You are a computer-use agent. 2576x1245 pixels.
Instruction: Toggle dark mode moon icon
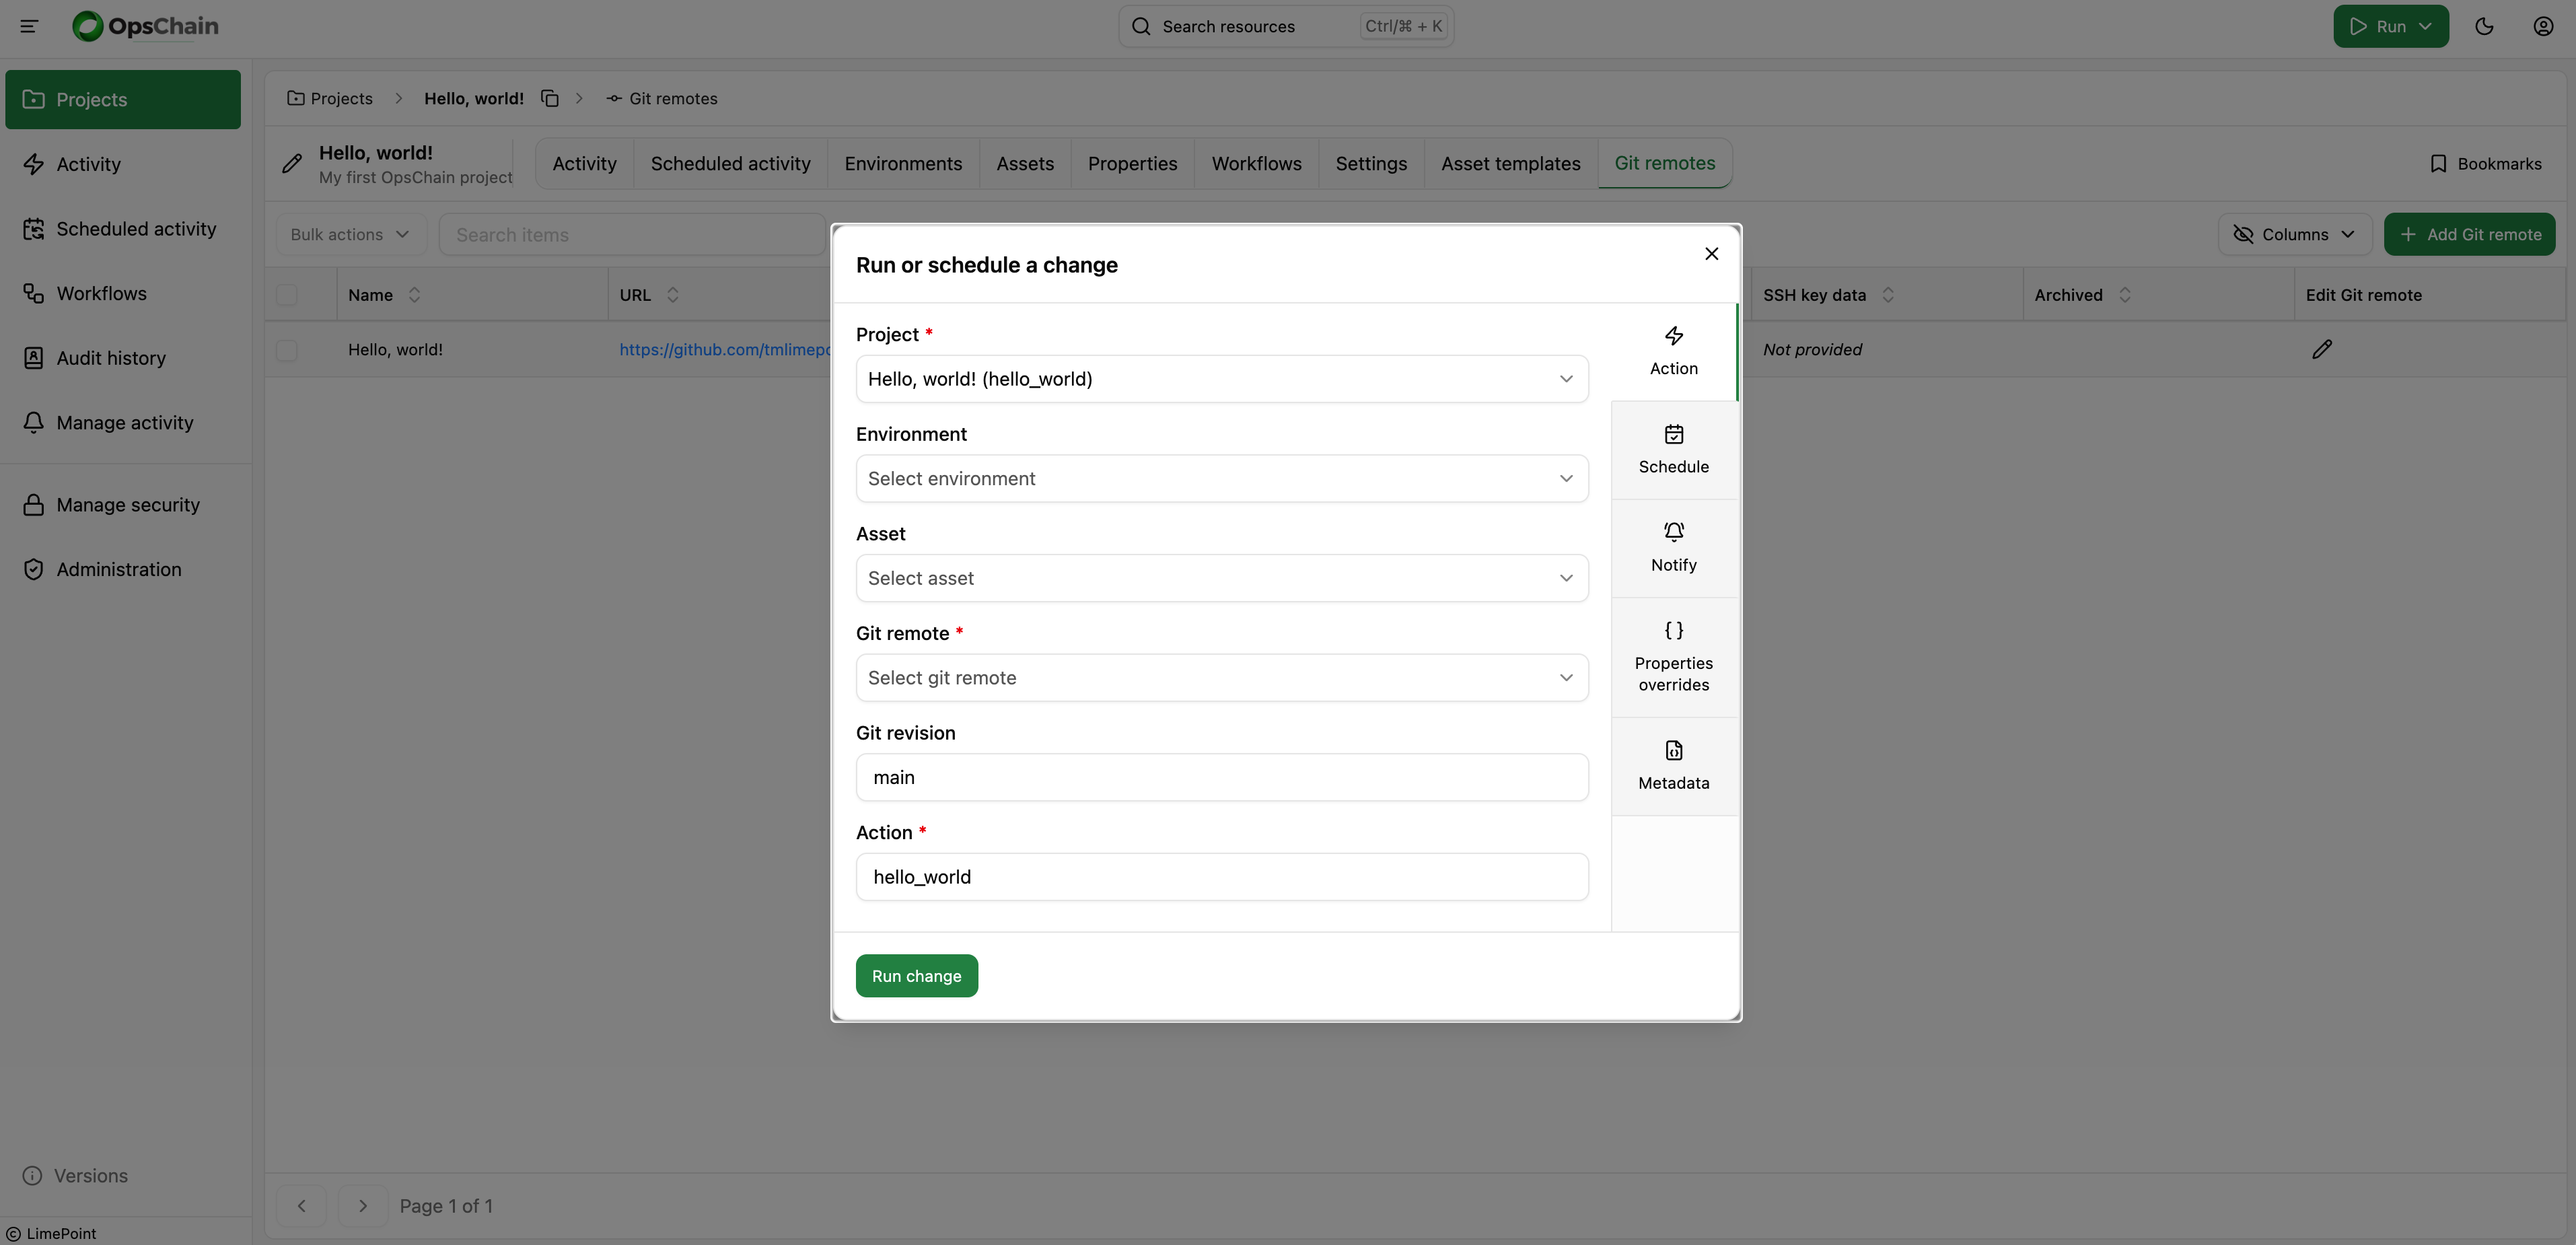click(2484, 26)
